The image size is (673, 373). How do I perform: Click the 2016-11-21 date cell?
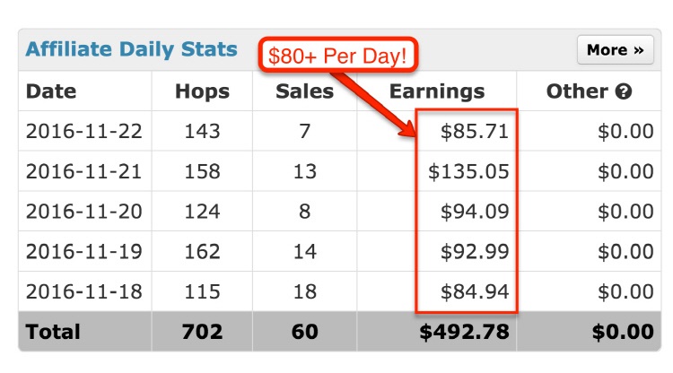[x=84, y=171]
